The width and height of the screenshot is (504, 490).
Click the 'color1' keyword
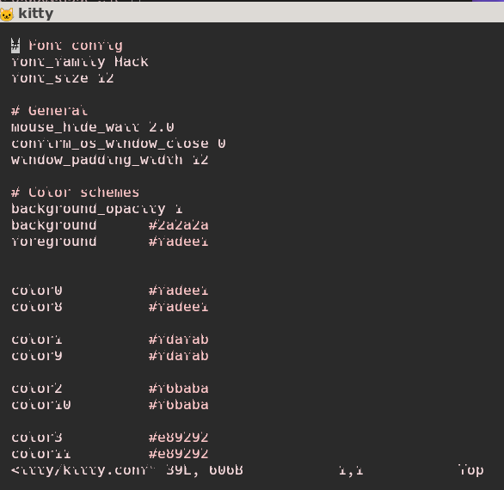37,340
